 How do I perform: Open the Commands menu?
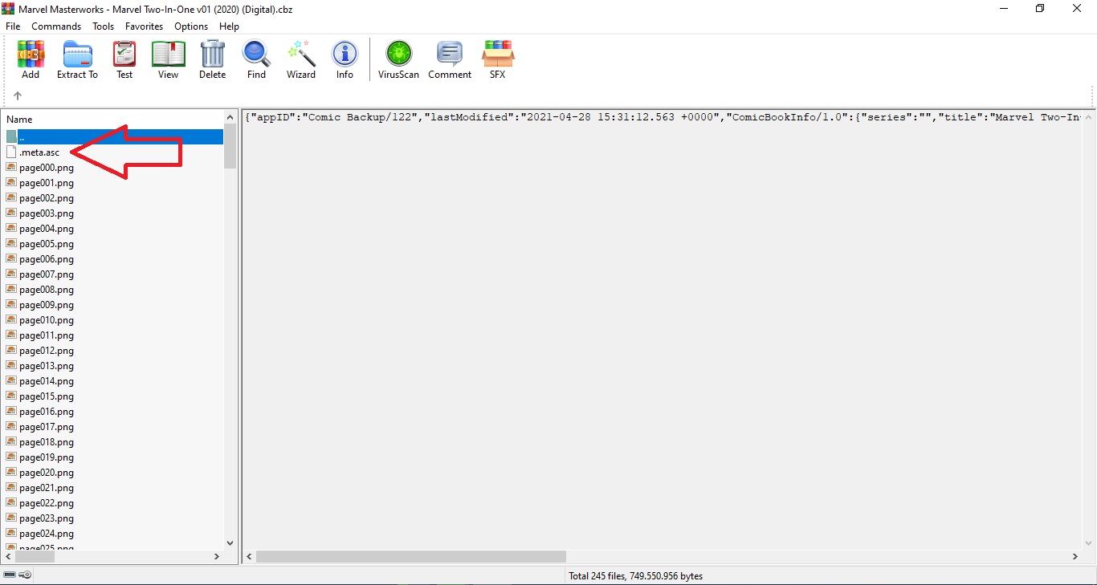[56, 26]
